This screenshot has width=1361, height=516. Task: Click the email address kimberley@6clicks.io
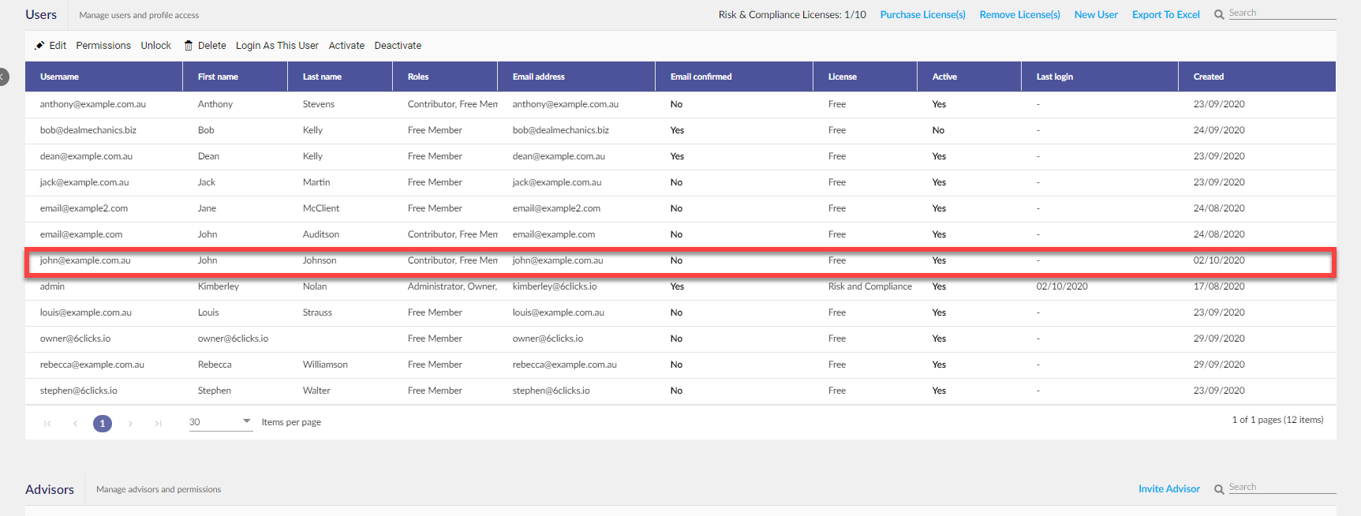pos(555,286)
